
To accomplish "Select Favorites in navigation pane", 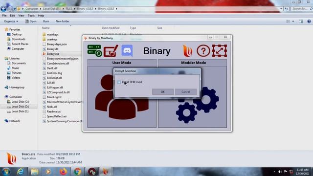I will pos(15,29).
